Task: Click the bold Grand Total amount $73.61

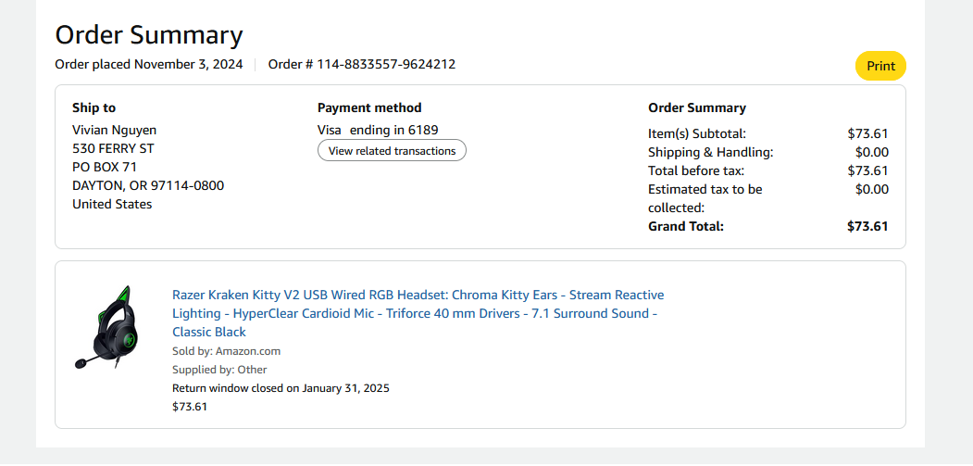Action: (867, 226)
